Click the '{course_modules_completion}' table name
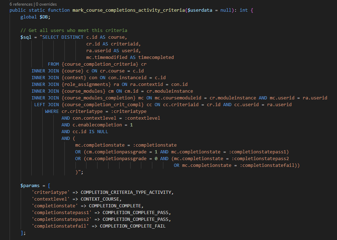Image resolution: width=337 pixels, height=240 pixels. click(99, 98)
